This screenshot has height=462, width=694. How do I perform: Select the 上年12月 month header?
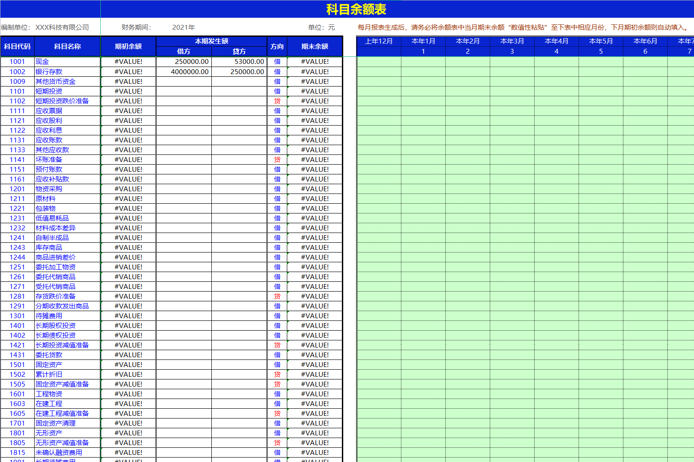[379, 41]
